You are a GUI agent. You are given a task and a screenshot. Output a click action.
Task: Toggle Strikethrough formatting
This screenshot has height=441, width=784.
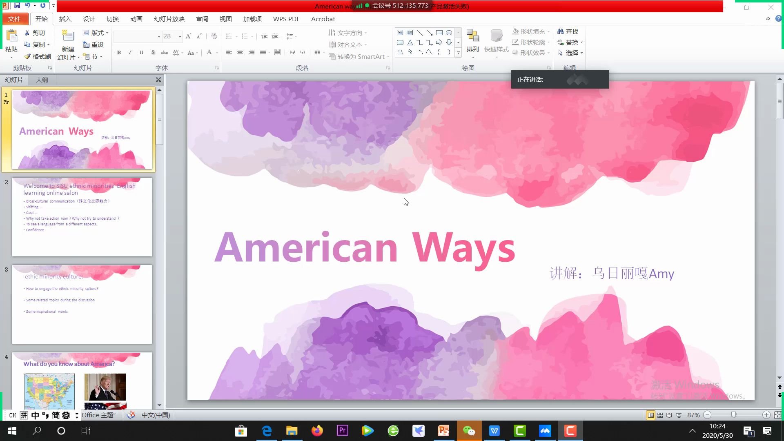(x=165, y=52)
